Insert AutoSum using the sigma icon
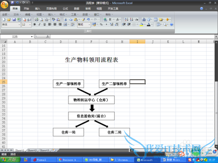 110,20
